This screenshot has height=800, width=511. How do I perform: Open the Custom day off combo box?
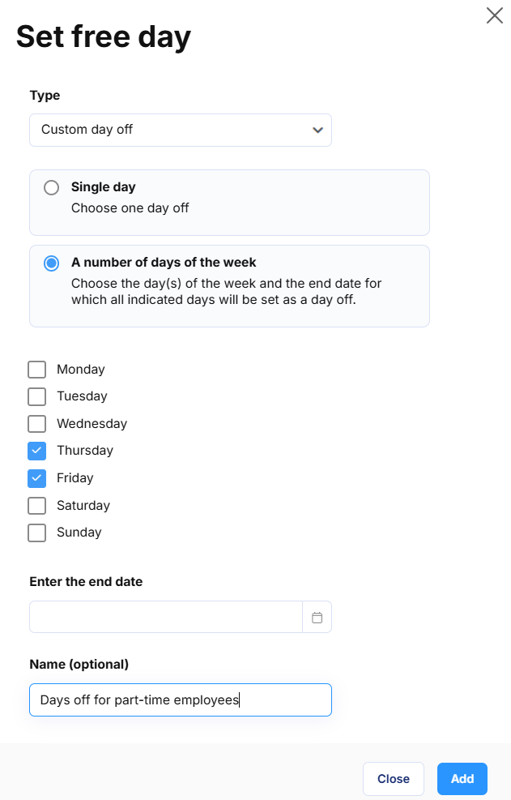(x=181, y=130)
